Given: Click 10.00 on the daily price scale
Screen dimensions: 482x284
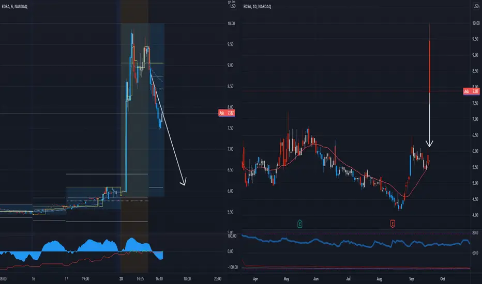Looking at the screenshot, I should (476, 23).
